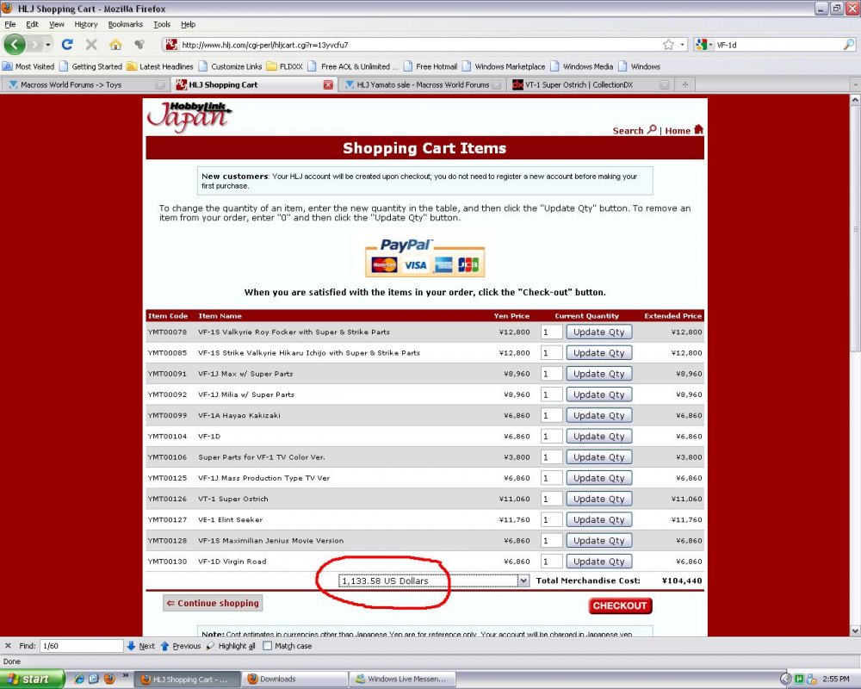
Task: Click the URL address bar
Action: 420,45
